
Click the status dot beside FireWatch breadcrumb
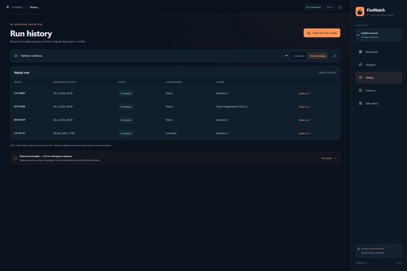click(8, 7)
